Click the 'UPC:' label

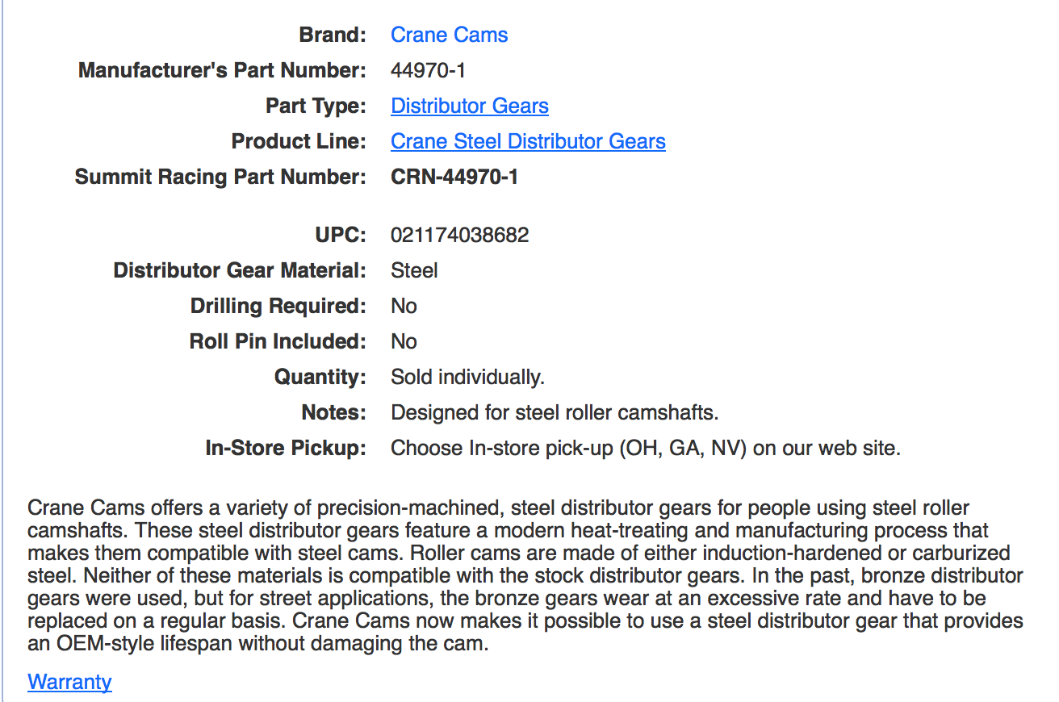(x=341, y=236)
